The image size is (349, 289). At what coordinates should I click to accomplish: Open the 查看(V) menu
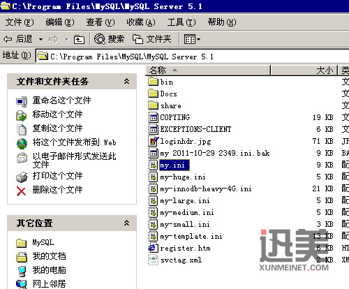(x=101, y=22)
